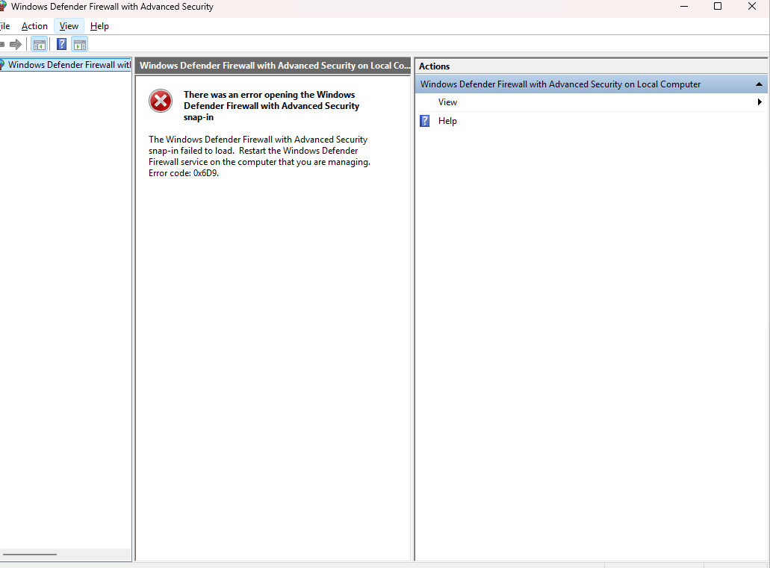Click the horizontal scrollbar in console tree
This screenshot has width=770, height=568.
[30, 555]
